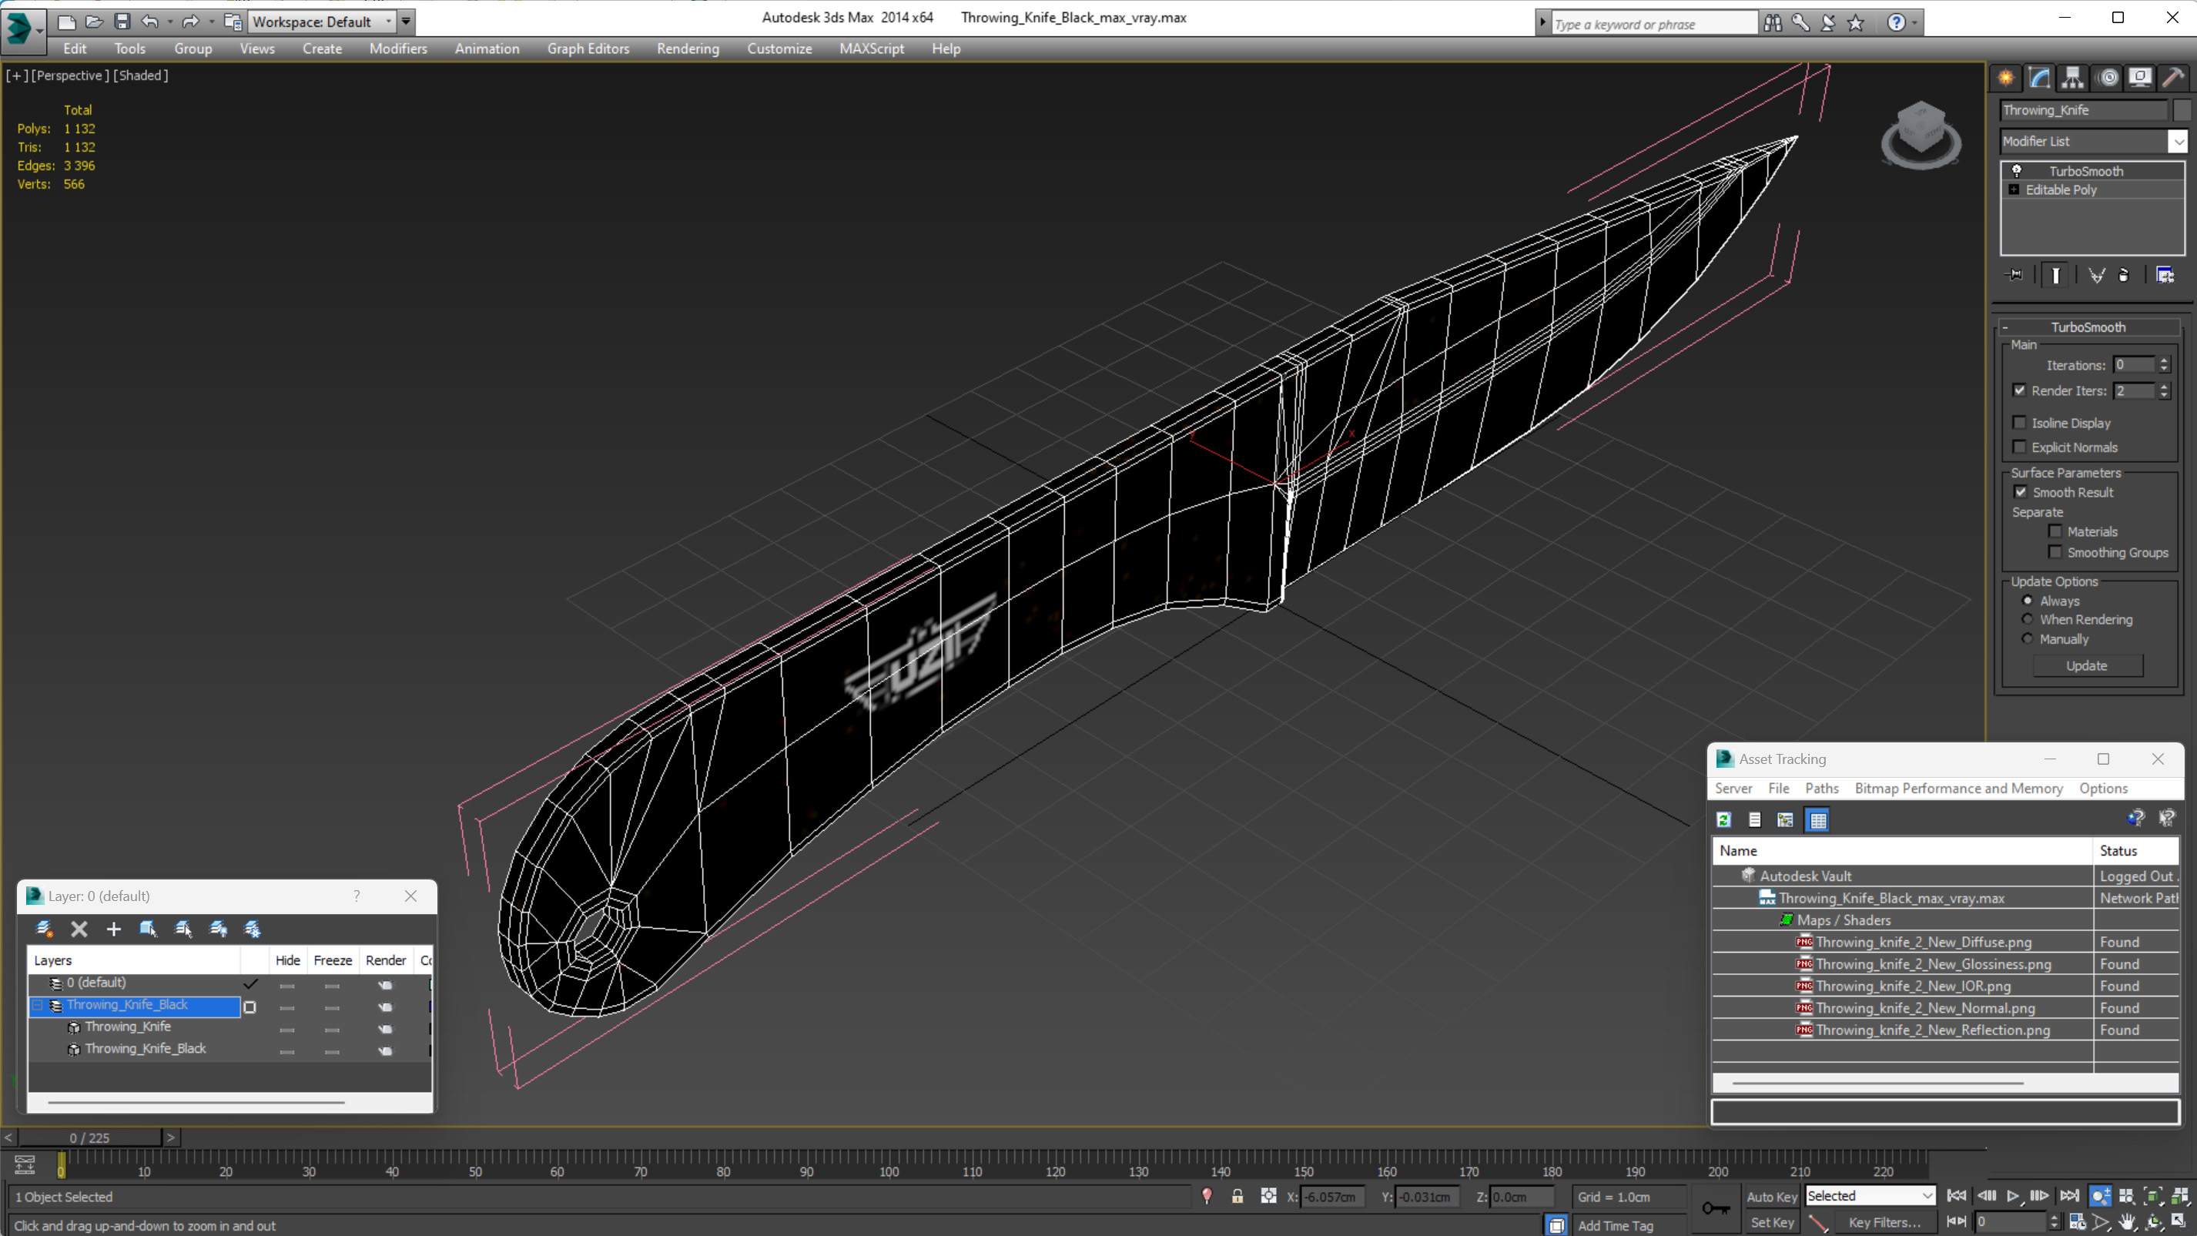Image resolution: width=2197 pixels, height=1236 pixels.
Task: Click Select Highlighted Objects and Layers icon
Action: 149,929
